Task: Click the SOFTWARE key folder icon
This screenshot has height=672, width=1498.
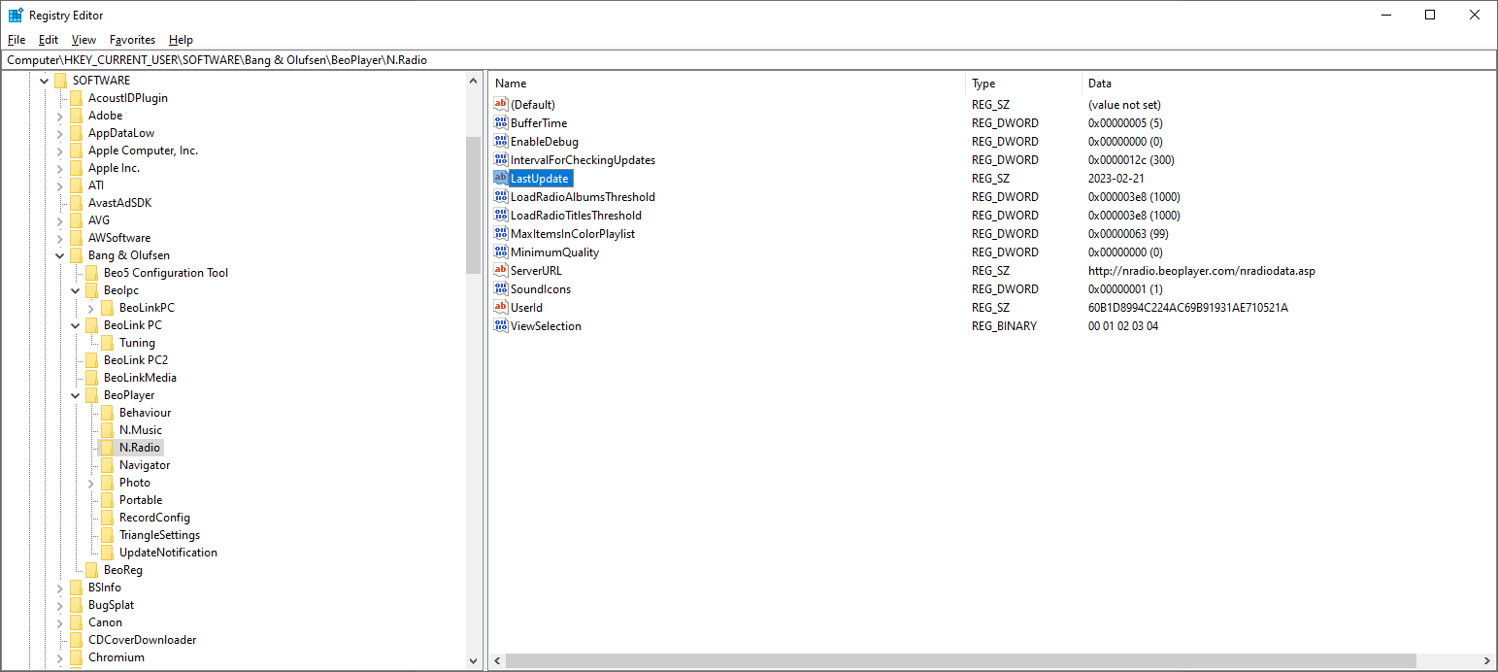Action: coord(60,81)
